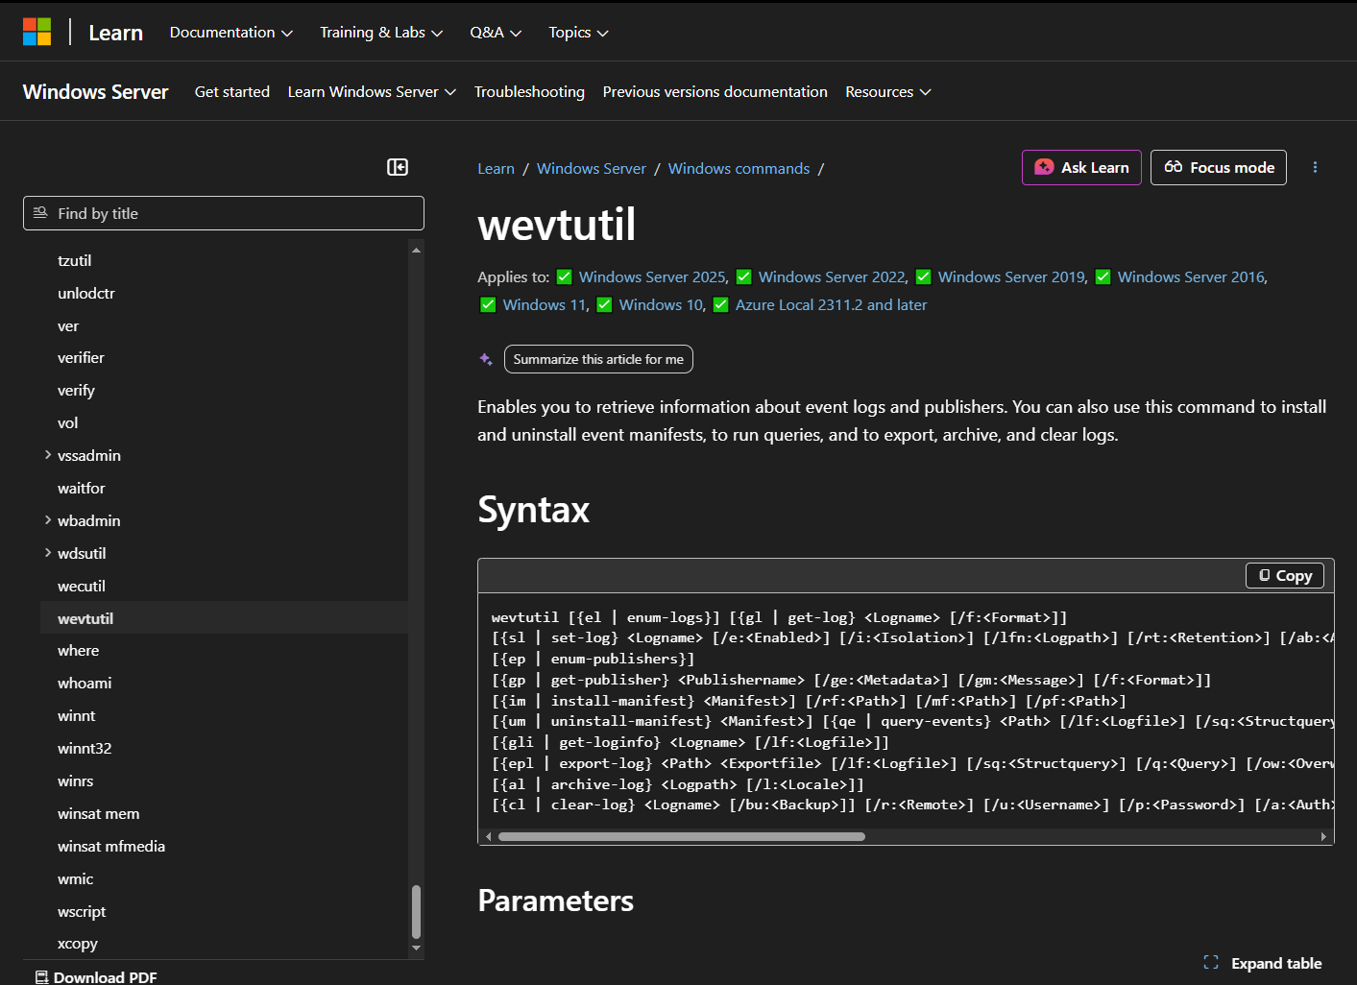Screen dimensions: 1357x985
Task: Expand the wbadmin tree node
Action: pyautogui.click(x=48, y=520)
